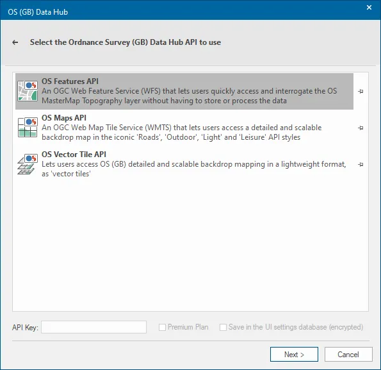Toggle Save in the UI settings database checkbox
Image resolution: width=381 pixels, height=370 pixels.
(x=223, y=327)
